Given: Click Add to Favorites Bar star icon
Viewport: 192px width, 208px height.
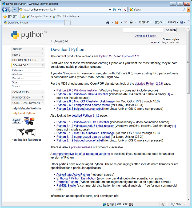Looking at the screenshot, I should 23,17.
